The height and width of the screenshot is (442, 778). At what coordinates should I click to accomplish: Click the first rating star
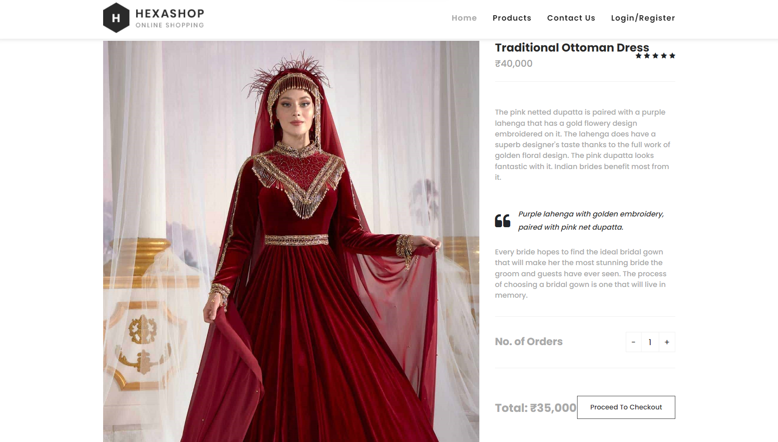(639, 56)
